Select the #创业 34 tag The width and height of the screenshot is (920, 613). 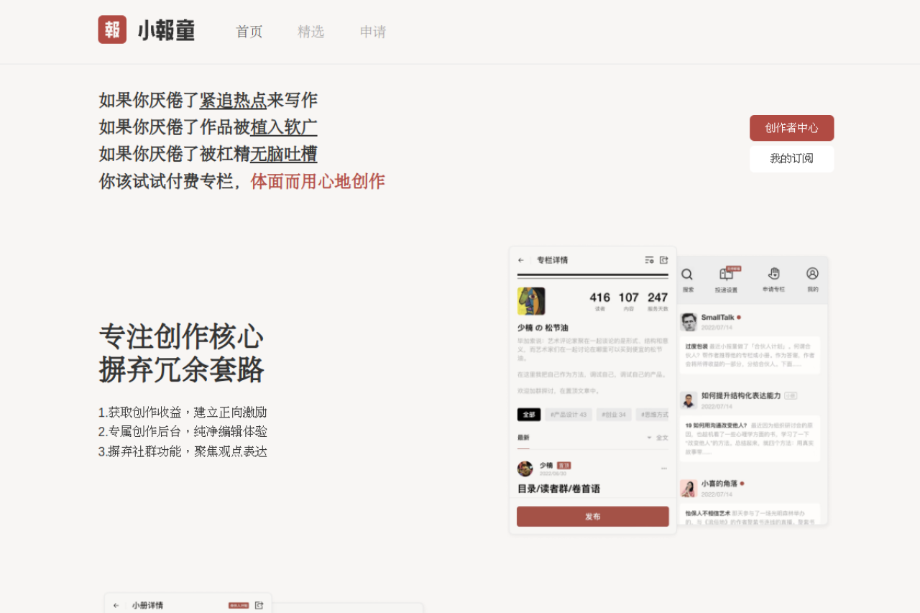(614, 415)
